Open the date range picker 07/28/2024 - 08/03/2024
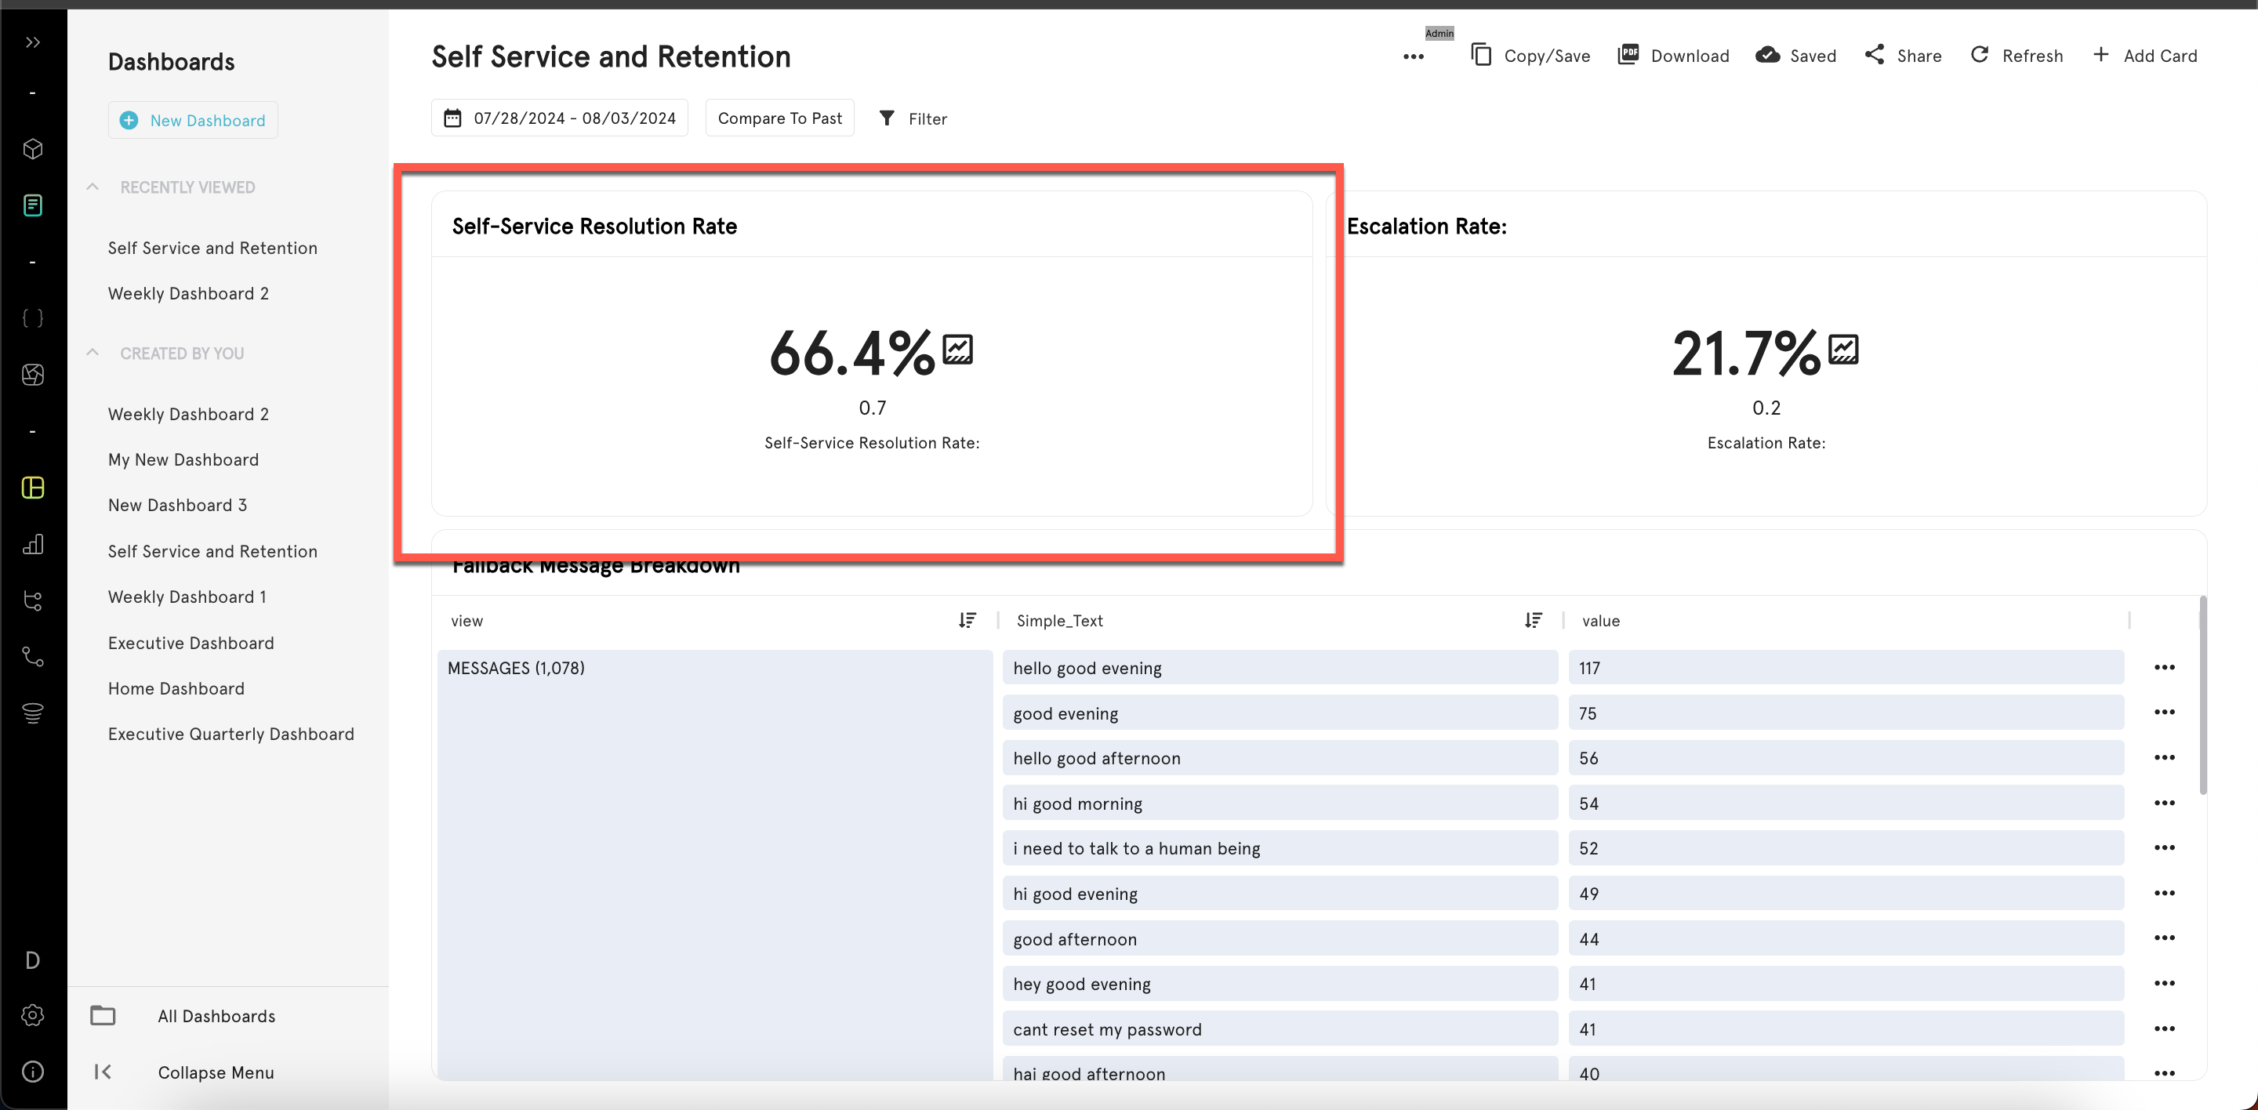2258x1110 pixels. (559, 118)
